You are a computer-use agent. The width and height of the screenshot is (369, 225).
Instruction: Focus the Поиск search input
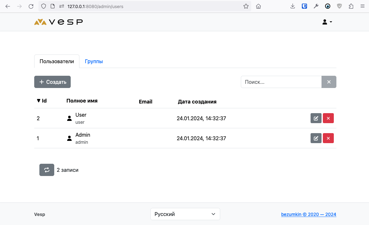tap(281, 82)
